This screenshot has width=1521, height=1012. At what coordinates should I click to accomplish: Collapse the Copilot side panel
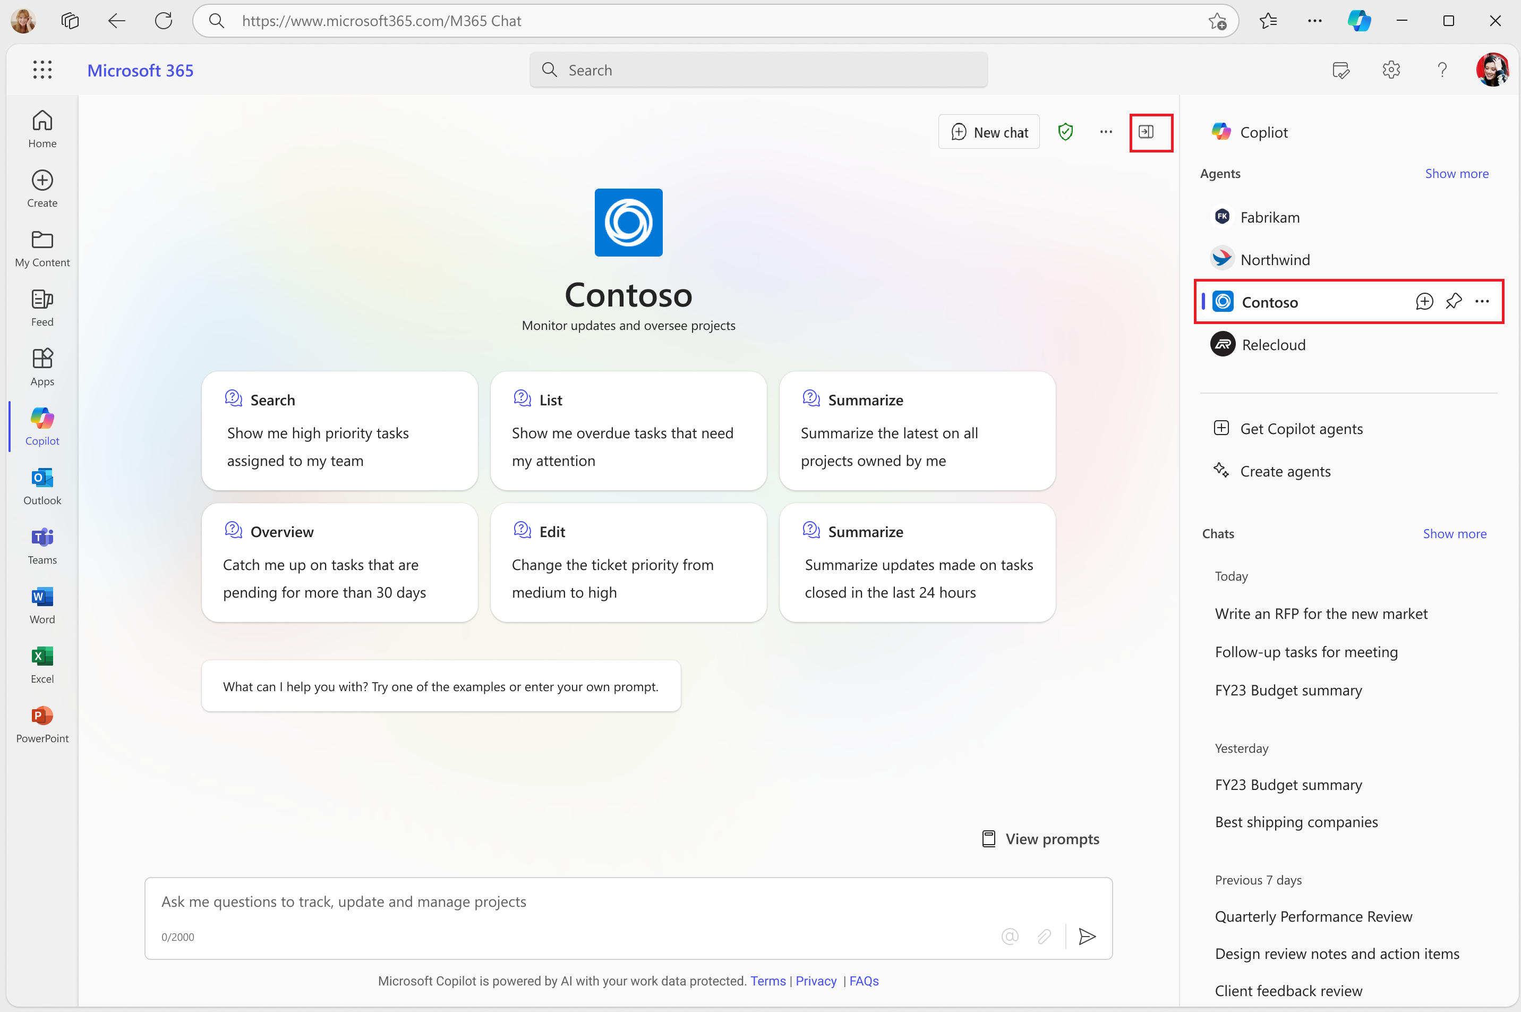tap(1146, 132)
